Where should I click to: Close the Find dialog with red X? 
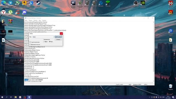point(61,34)
